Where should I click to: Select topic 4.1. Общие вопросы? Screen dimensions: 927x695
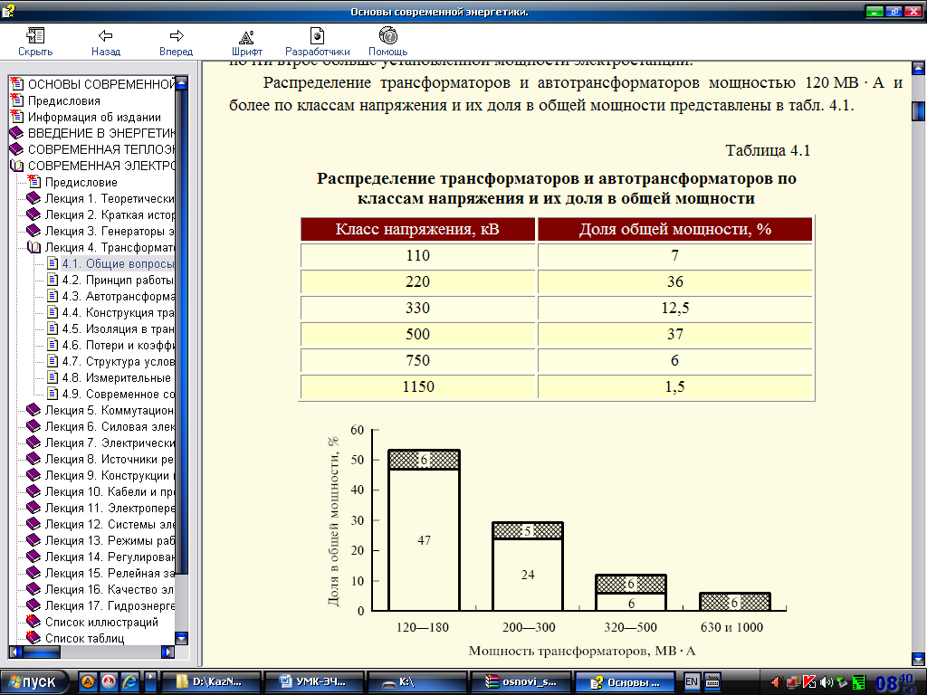[x=119, y=263]
